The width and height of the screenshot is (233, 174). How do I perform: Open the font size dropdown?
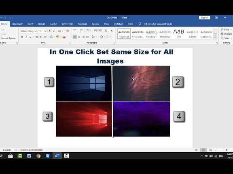click(45, 31)
